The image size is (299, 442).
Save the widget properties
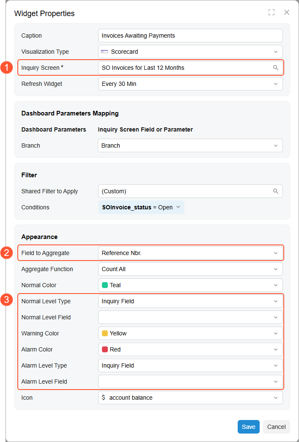(248, 427)
